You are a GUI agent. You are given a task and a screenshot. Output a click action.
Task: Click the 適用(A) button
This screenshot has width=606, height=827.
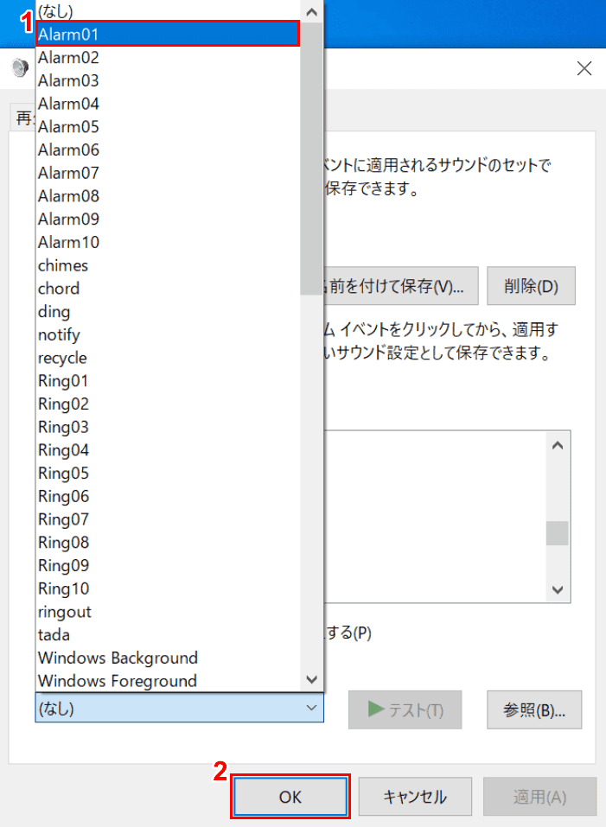point(540,797)
